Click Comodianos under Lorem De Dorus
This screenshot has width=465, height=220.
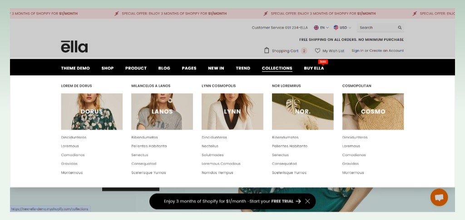pyautogui.click(x=73, y=155)
